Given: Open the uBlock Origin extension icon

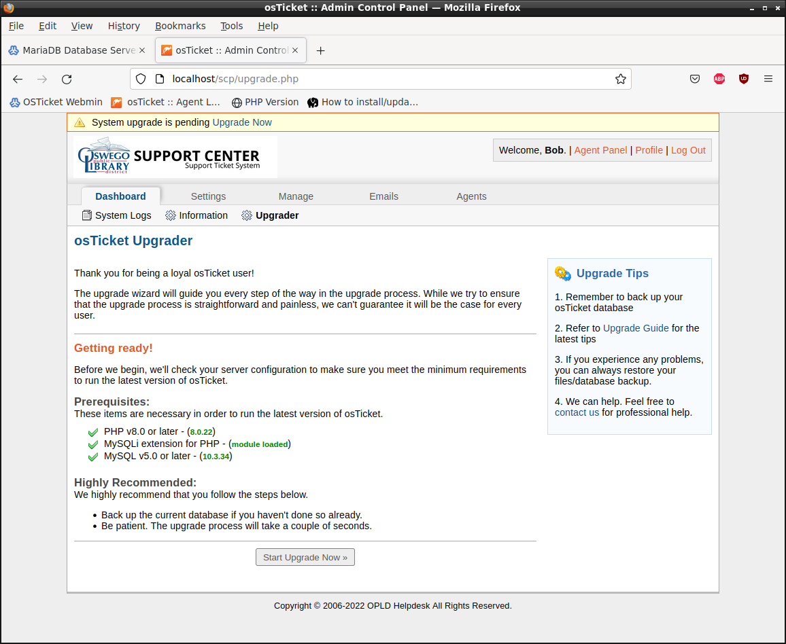Looking at the screenshot, I should pos(744,79).
